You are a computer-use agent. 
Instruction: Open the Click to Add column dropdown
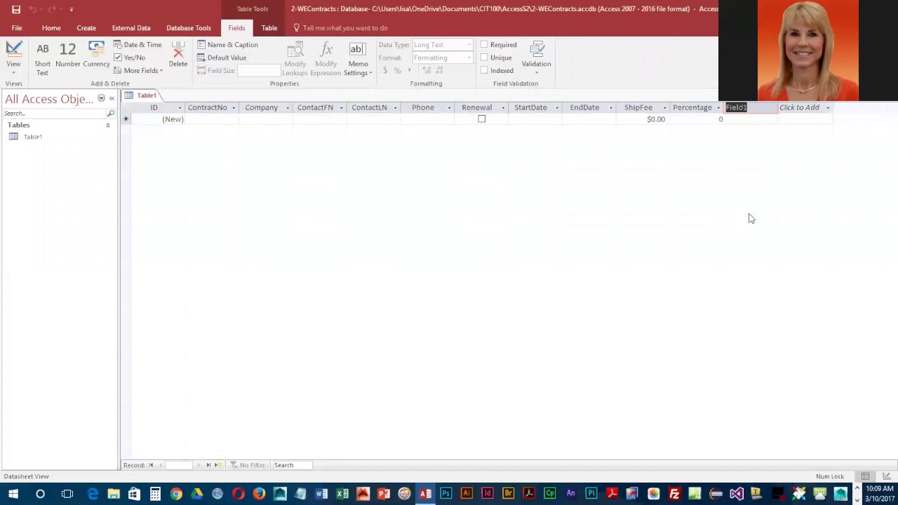coord(828,108)
